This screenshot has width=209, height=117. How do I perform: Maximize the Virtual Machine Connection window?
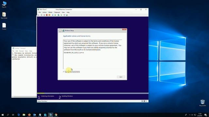(x=141, y=9)
